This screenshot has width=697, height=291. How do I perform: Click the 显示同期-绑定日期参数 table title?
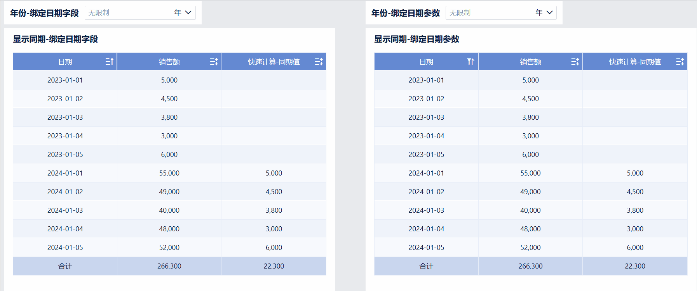pos(417,39)
